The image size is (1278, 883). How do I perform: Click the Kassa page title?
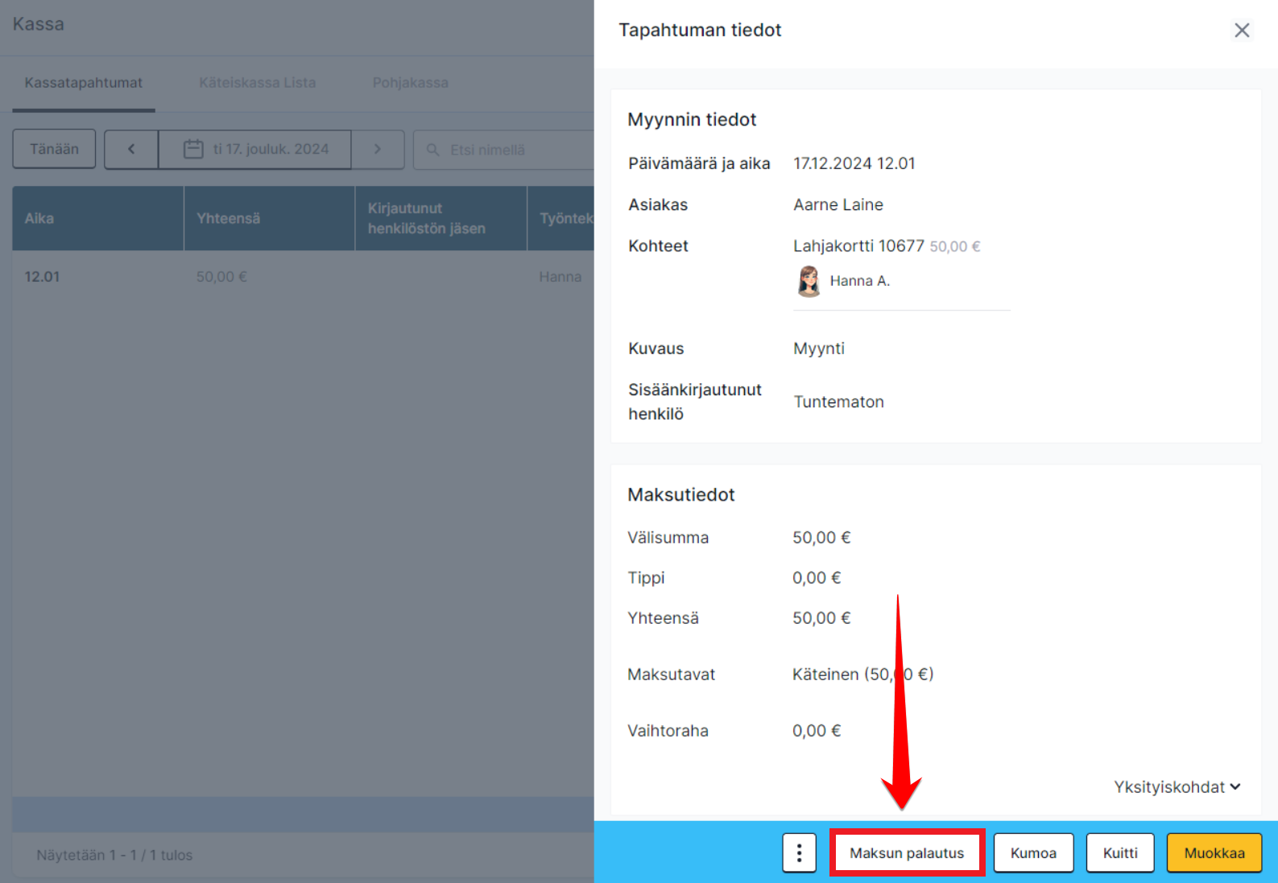pos(38,24)
